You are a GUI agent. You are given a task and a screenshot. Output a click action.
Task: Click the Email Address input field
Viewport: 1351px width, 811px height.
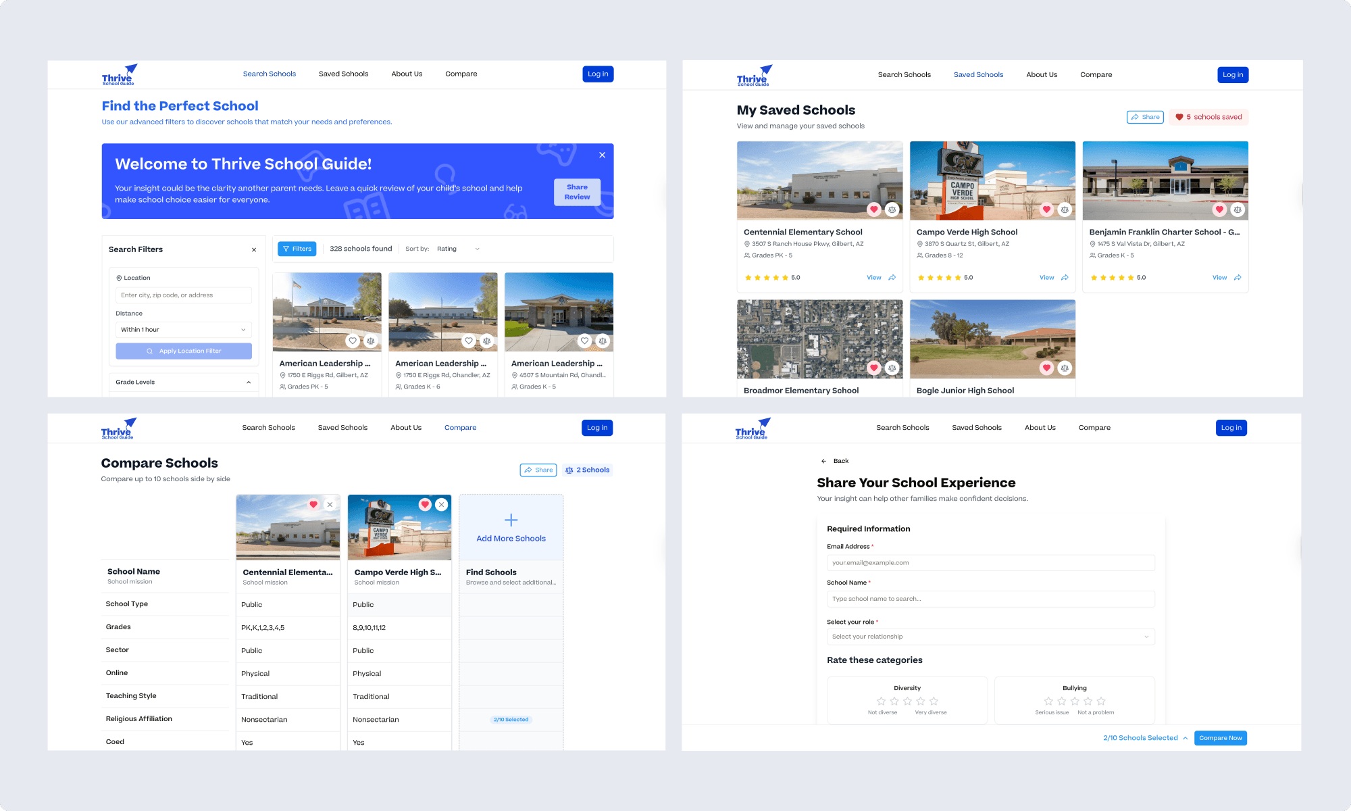[x=990, y=562]
